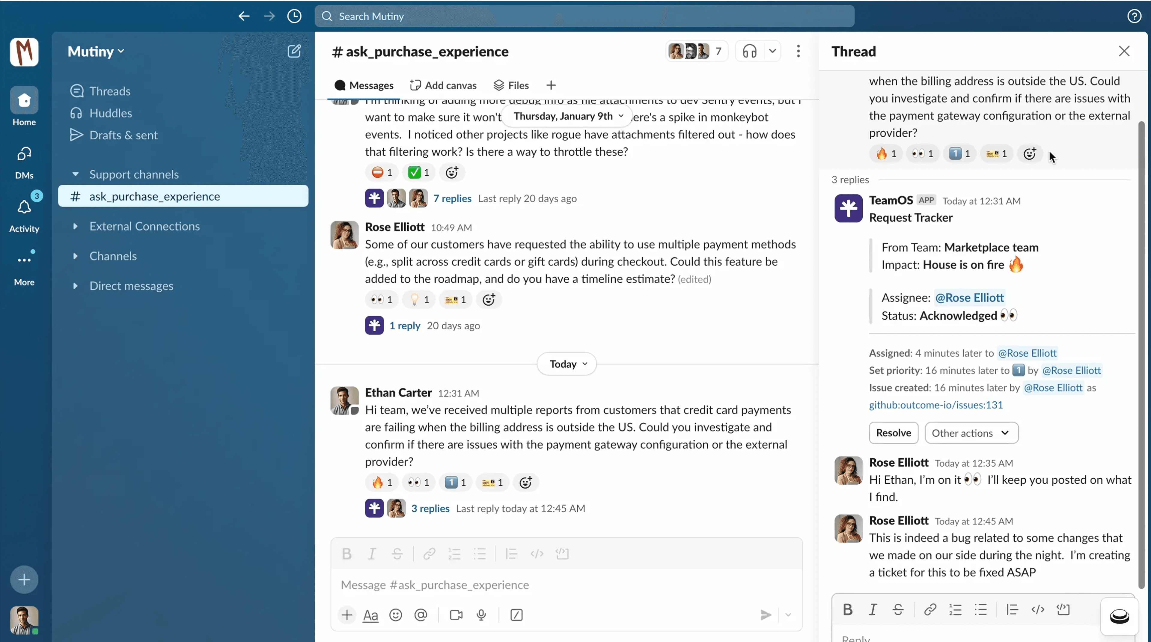
Task: Toggle the green checkmark reaction
Action: click(419, 172)
